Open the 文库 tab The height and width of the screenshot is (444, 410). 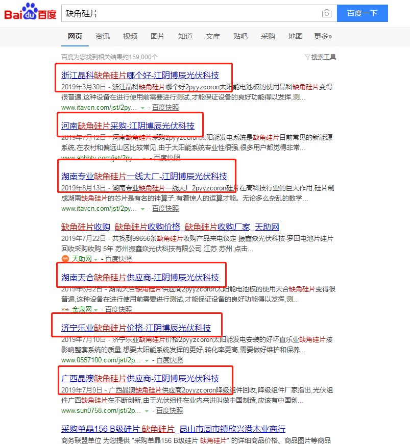point(213,36)
